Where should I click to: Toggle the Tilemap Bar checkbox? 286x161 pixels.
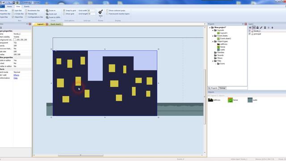coord(26,14)
